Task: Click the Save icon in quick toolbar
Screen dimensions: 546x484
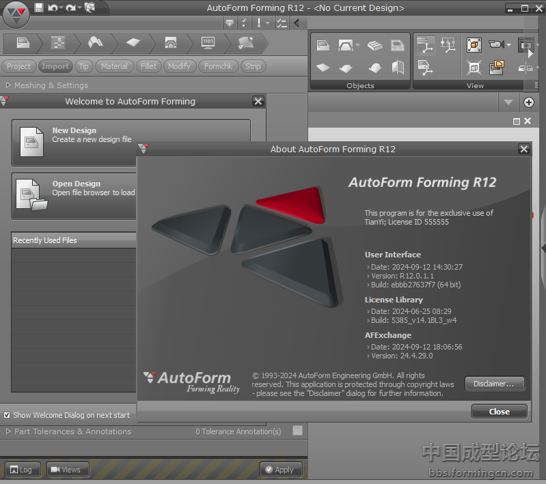Action: pyautogui.click(x=39, y=8)
